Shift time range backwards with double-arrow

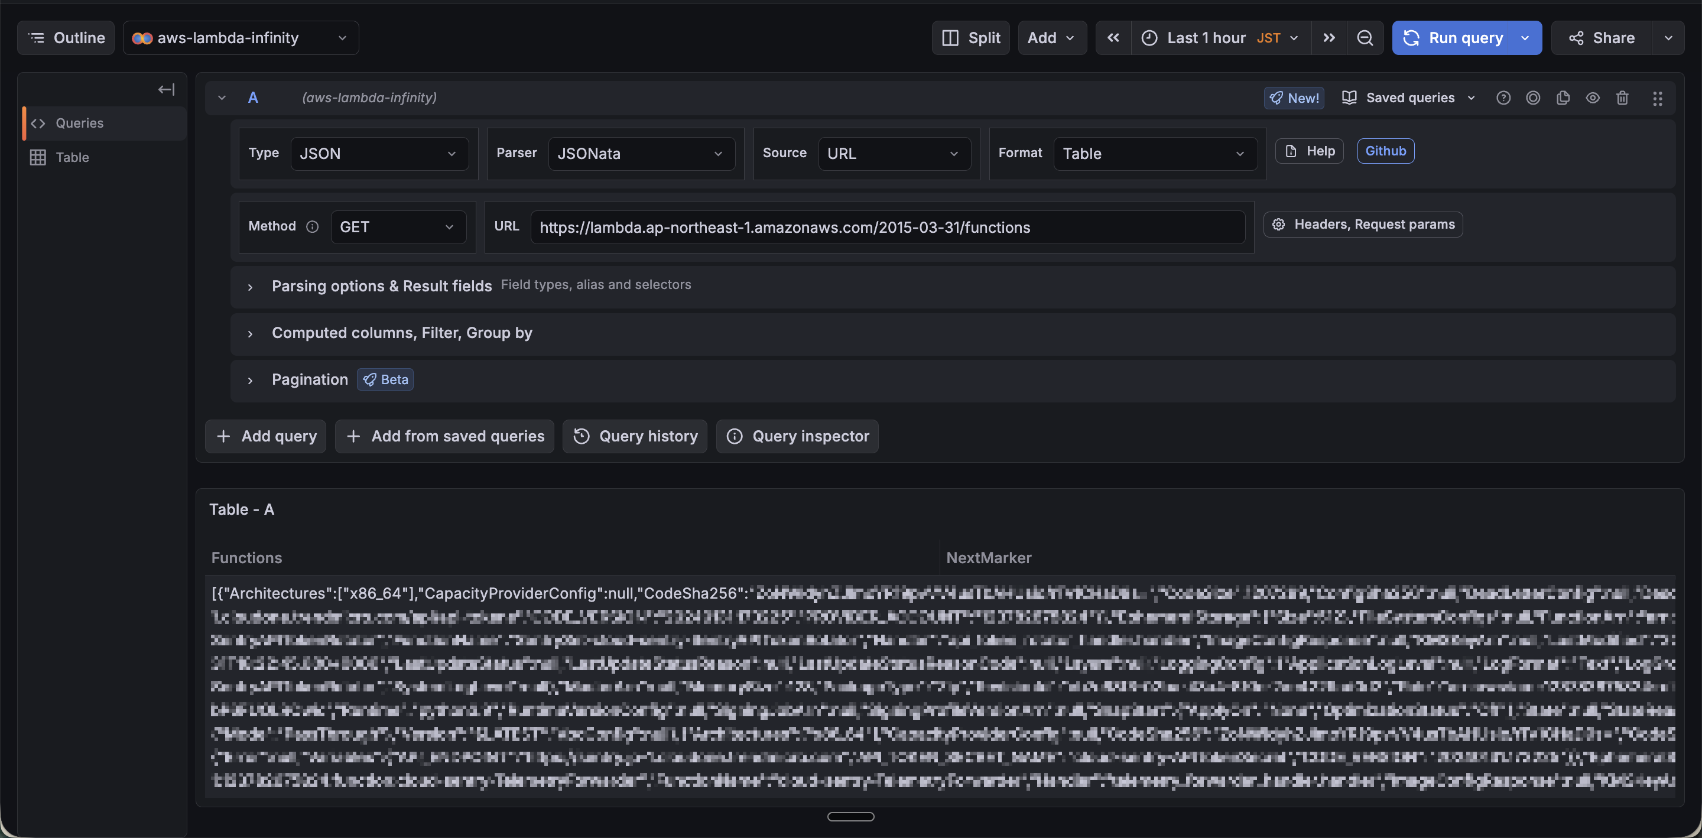pos(1113,38)
